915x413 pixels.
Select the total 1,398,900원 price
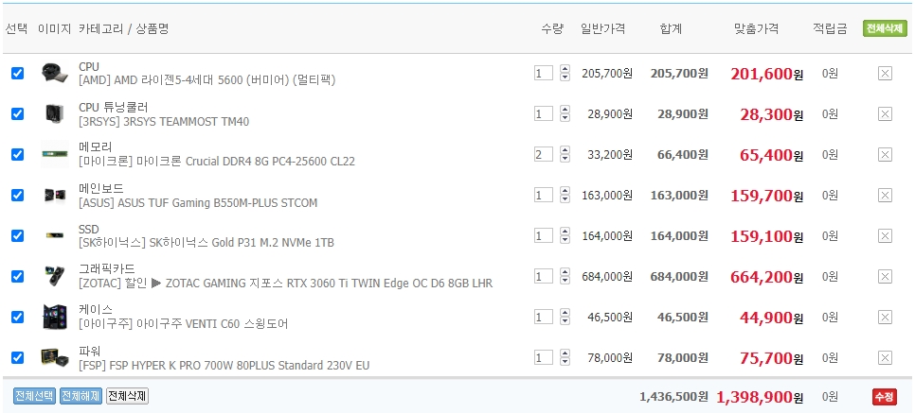[760, 397]
